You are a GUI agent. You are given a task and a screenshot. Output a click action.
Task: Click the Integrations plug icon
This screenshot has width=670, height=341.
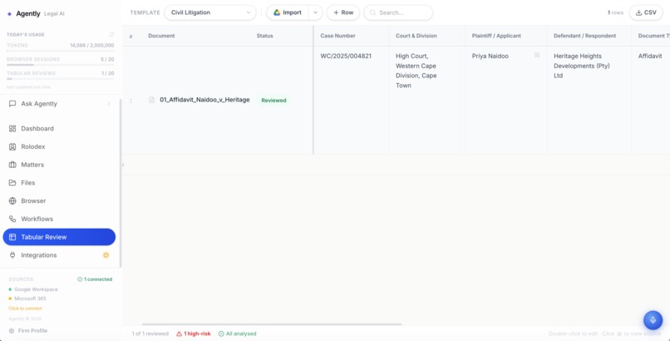[x=12, y=255]
